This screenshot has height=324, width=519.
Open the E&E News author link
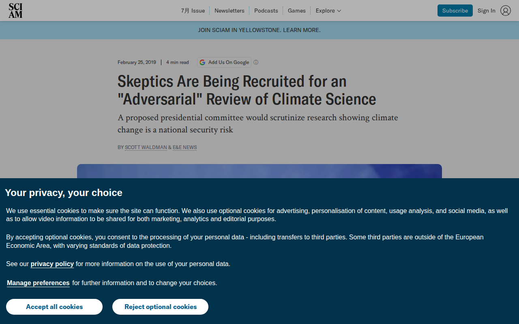(x=185, y=147)
